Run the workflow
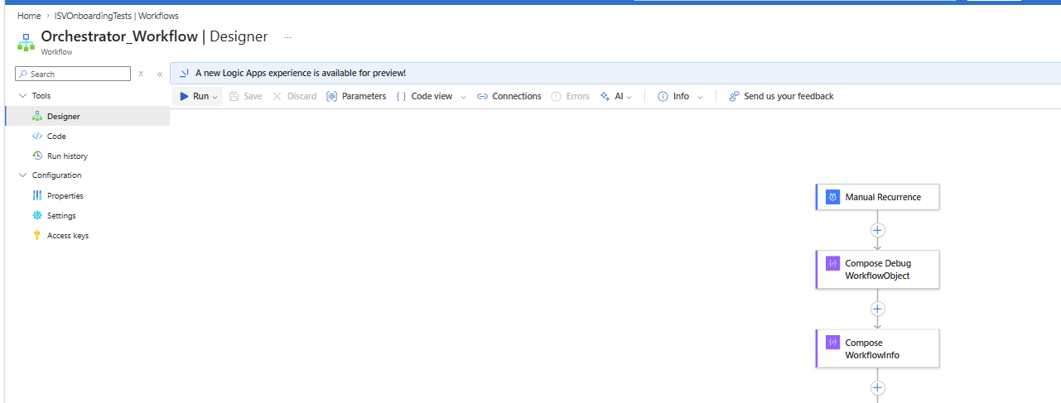Viewport: 1061px width, 403px height. (x=194, y=97)
